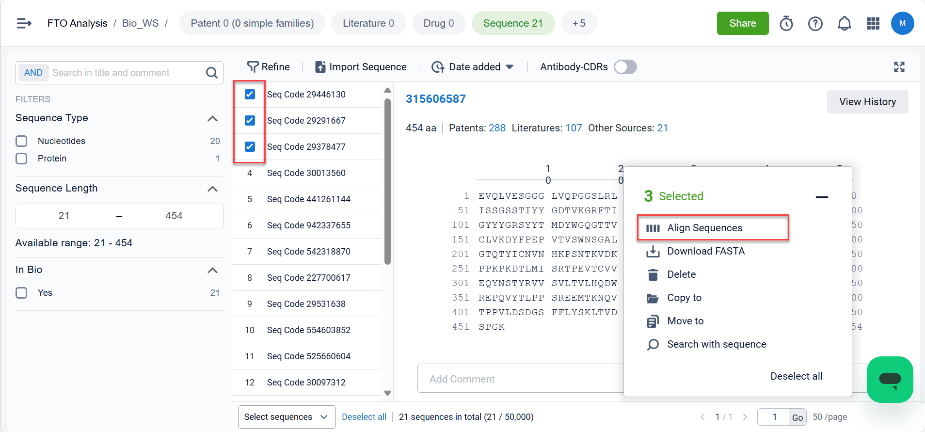The width and height of the screenshot is (925, 432).
Task: Click the search magnifier in filter box
Action: click(211, 73)
